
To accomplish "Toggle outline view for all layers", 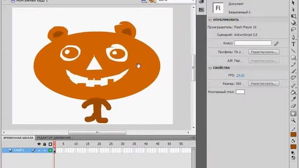I will (x=50, y=144).
